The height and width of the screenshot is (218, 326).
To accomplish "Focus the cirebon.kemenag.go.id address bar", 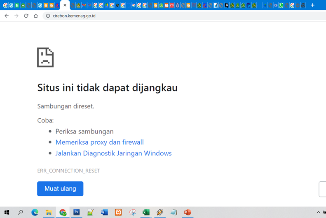I will [184, 16].
